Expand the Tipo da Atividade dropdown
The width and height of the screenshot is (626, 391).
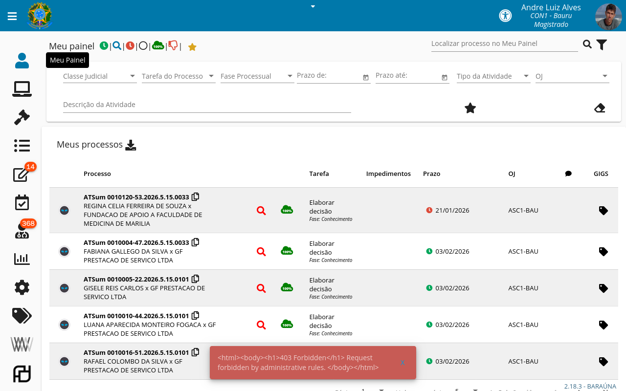pyautogui.click(x=493, y=76)
